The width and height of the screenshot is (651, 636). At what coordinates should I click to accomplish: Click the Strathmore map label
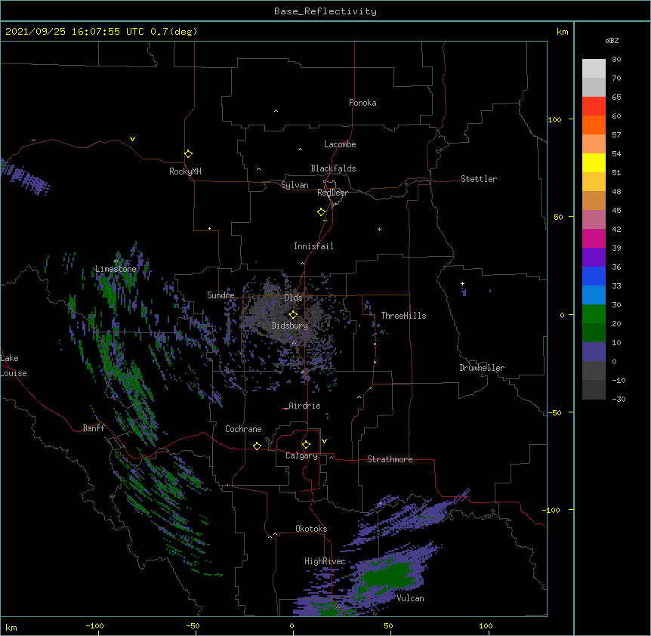390,459
